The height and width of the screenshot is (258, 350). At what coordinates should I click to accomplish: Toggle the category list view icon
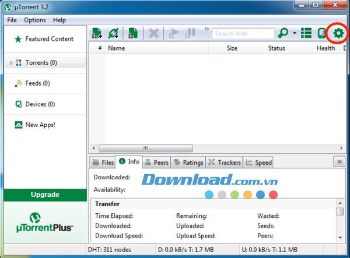(306, 33)
